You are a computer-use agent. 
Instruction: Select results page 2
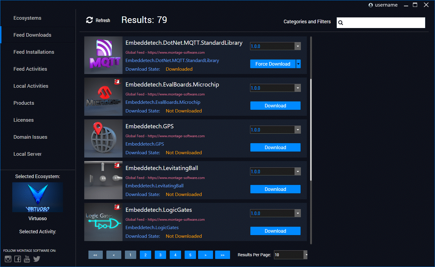(145, 255)
